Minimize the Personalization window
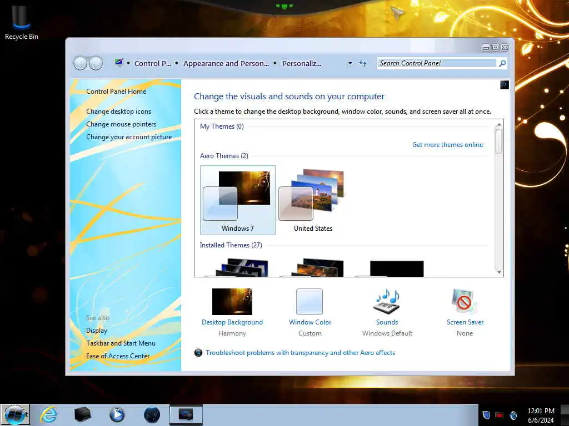Screen dimensions: 569x426 (x=486, y=48)
